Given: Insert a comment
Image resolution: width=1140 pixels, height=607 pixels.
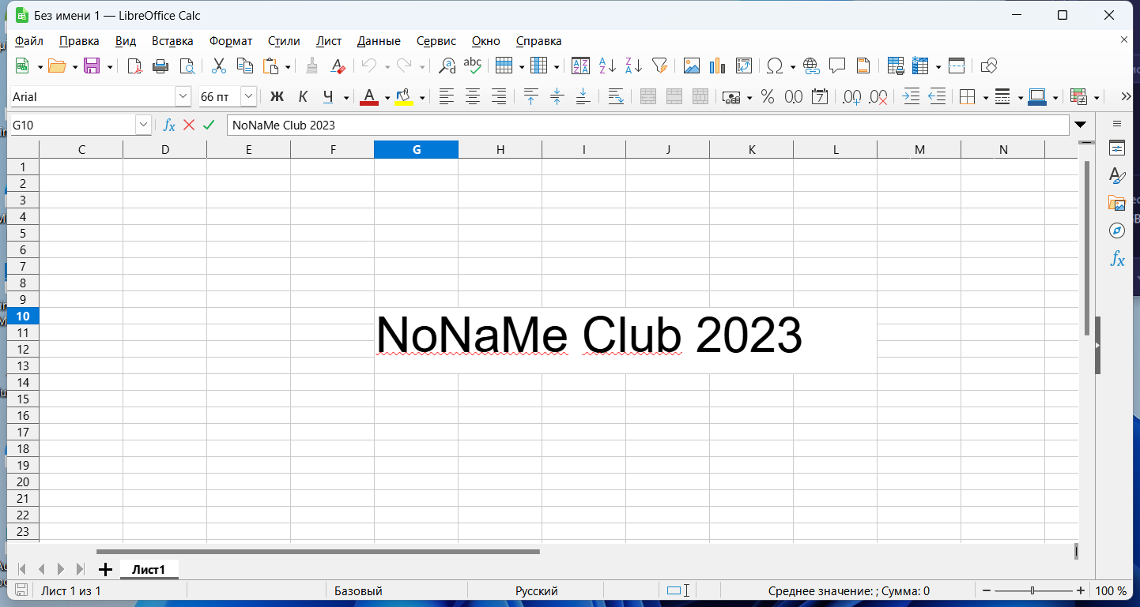Looking at the screenshot, I should [837, 66].
